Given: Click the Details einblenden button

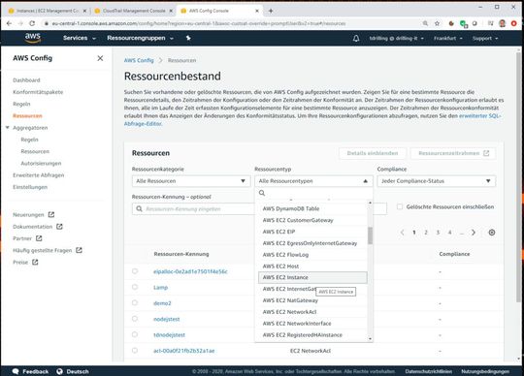Looking at the screenshot, I should (x=373, y=153).
